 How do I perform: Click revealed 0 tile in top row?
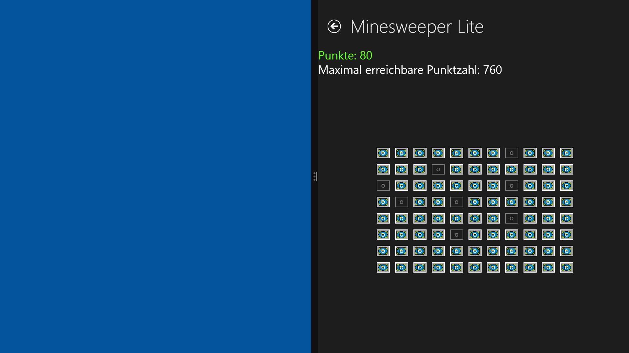[x=511, y=153]
